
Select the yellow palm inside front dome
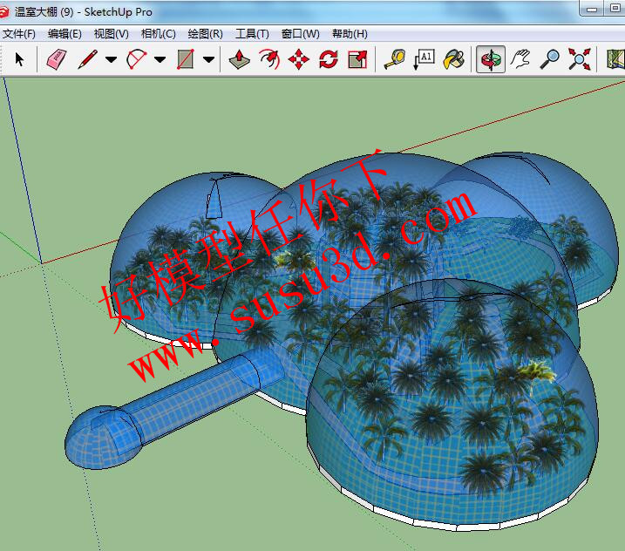click(x=538, y=371)
